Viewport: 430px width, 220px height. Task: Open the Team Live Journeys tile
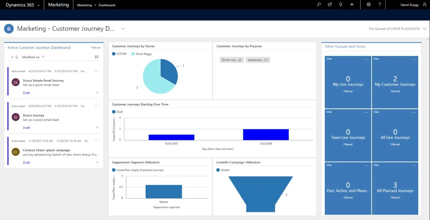[x=348, y=135]
